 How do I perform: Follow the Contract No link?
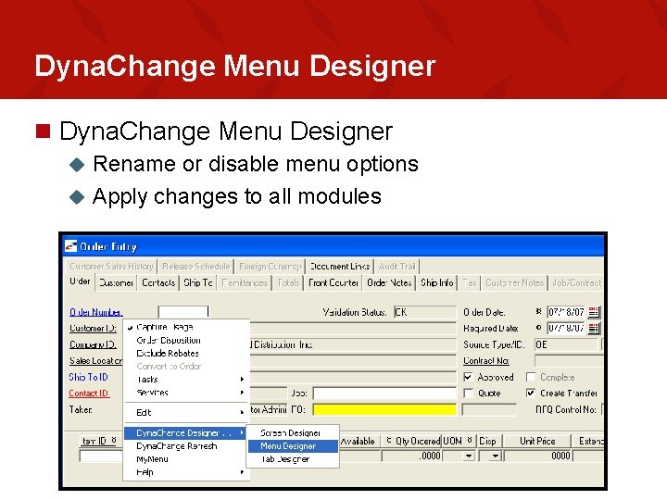[x=486, y=360]
